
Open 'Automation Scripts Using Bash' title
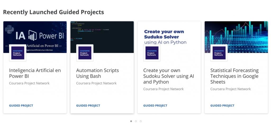click(x=97, y=73)
